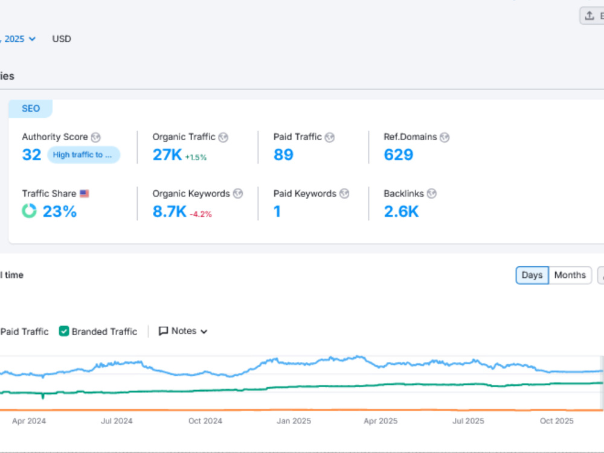Switch the chart to Months view
Screen dimensions: 604x453
pyautogui.click(x=570, y=275)
